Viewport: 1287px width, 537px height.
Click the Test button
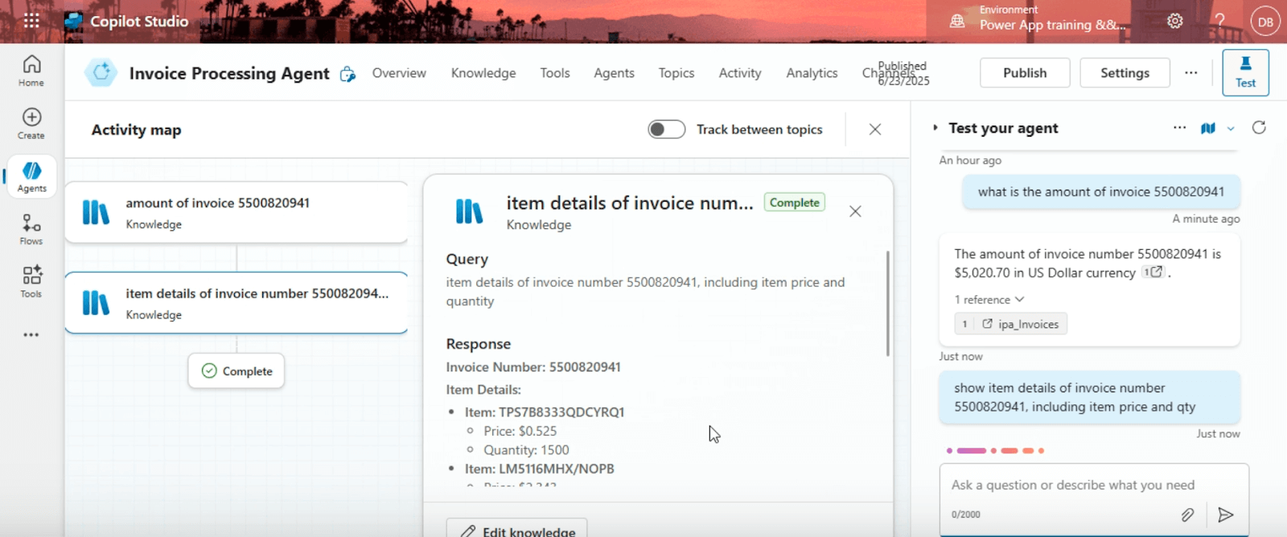(x=1245, y=72)
